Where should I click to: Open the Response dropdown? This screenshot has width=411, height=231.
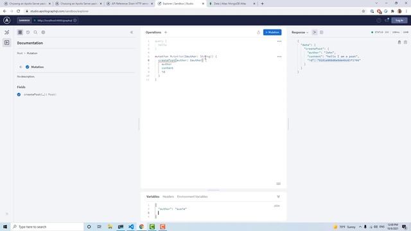(300, 32)
